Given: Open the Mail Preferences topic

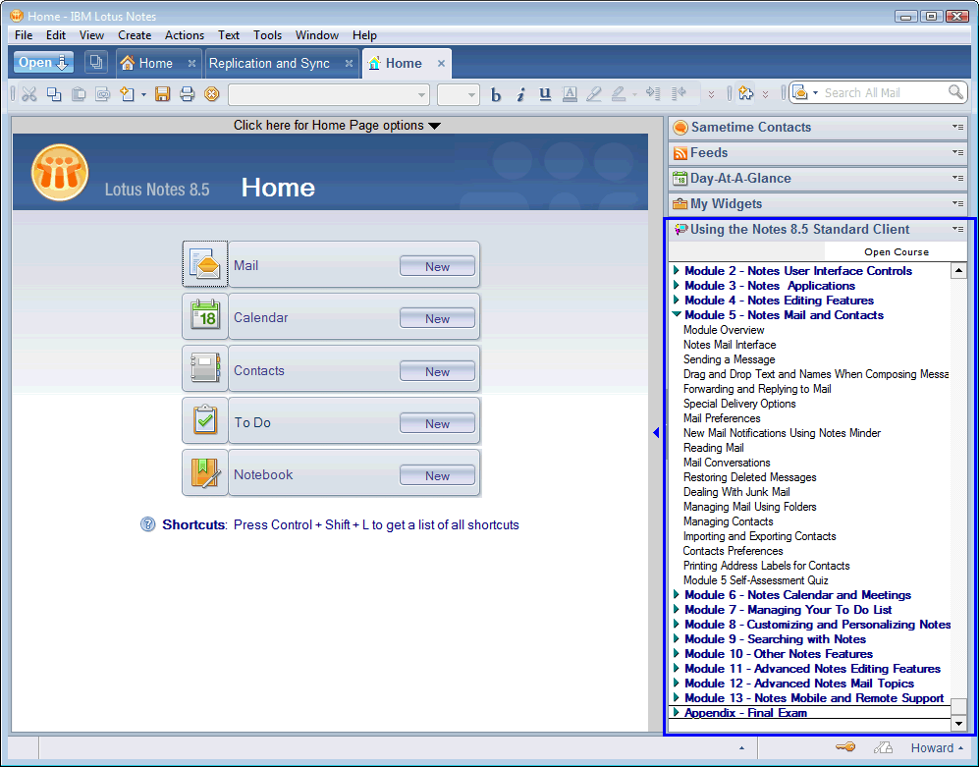Looking at the screenshot, I should (722, 417).
